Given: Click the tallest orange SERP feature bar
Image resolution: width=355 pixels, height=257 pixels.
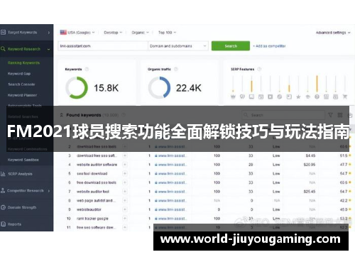Looking at the screenshot, I should 317,83.
